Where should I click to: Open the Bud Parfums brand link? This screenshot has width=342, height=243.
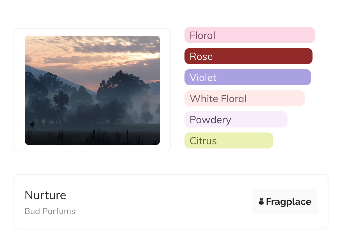(x=50, y=211)
